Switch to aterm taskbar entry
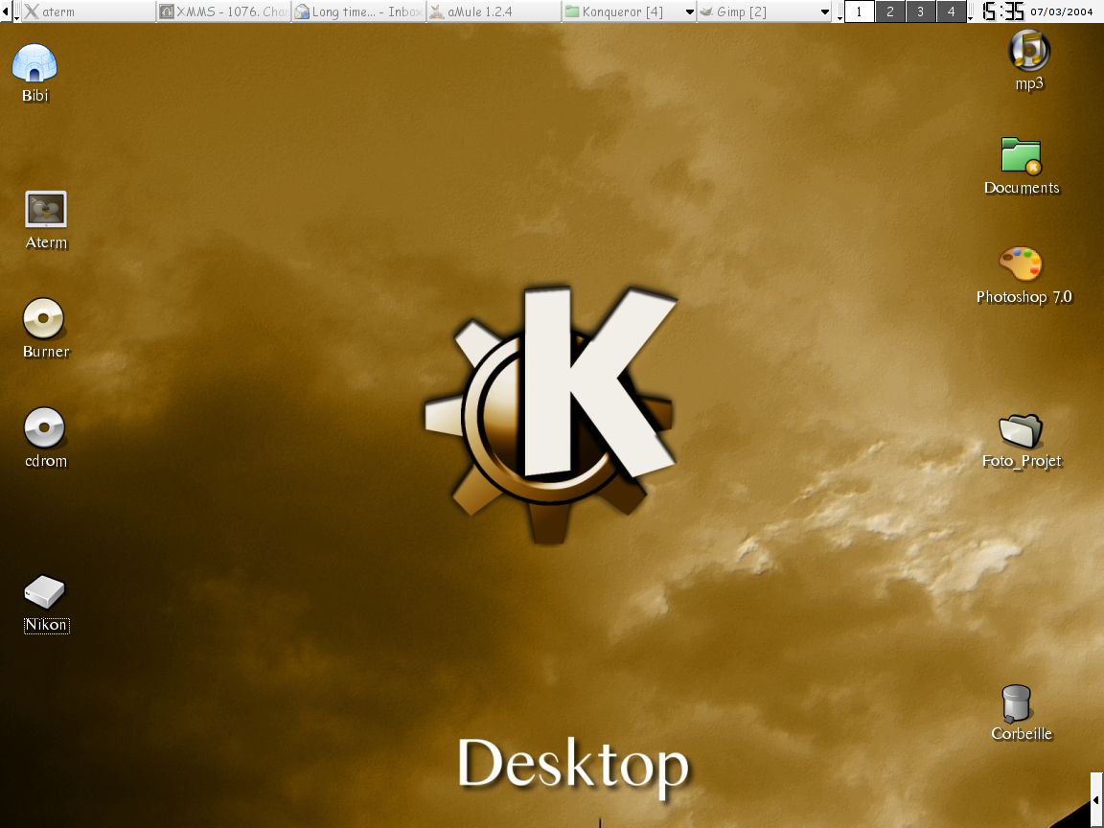This screenshot has width=1104, height=828. point(89,11)
